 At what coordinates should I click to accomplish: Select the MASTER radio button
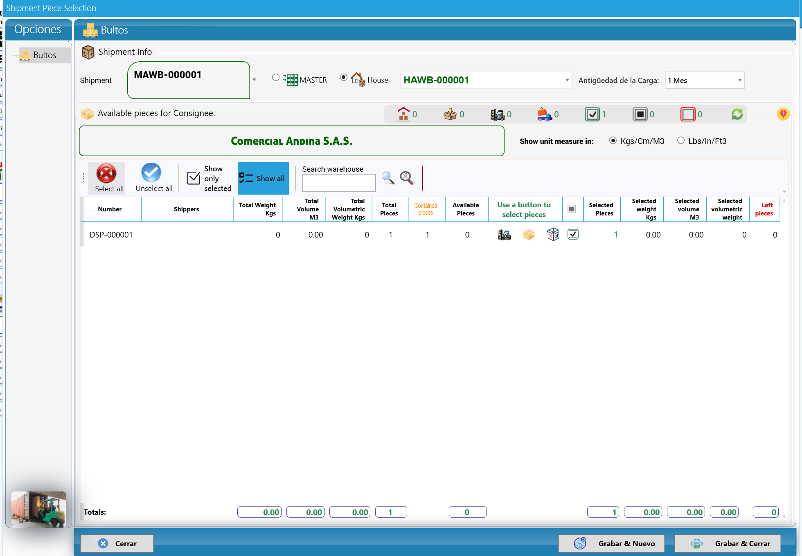[276, 78]
